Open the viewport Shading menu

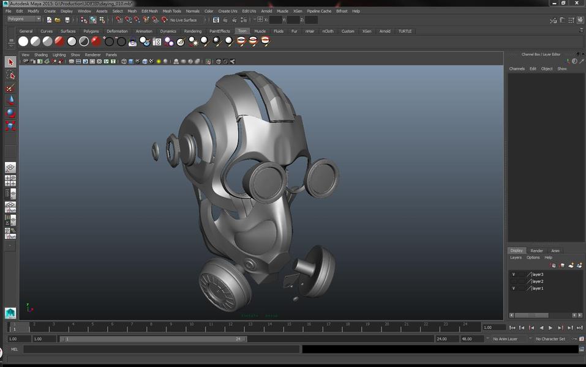coord(41,55)
